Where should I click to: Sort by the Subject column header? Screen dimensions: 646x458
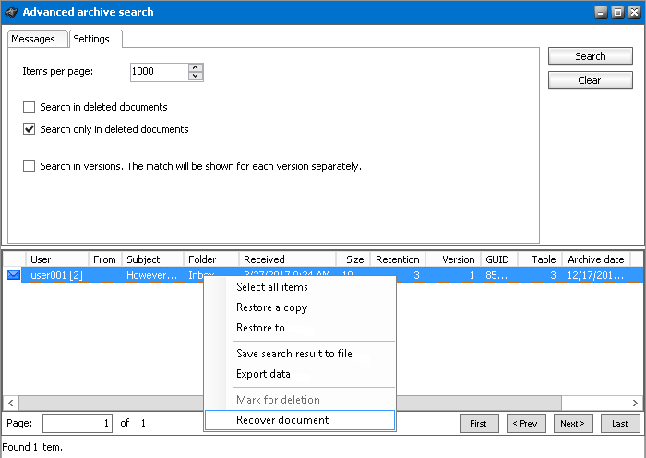153,259
